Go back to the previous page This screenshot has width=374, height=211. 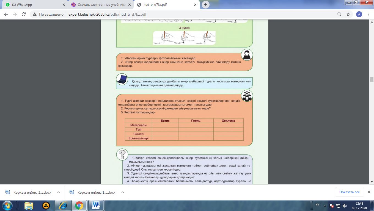click(6, 14)
